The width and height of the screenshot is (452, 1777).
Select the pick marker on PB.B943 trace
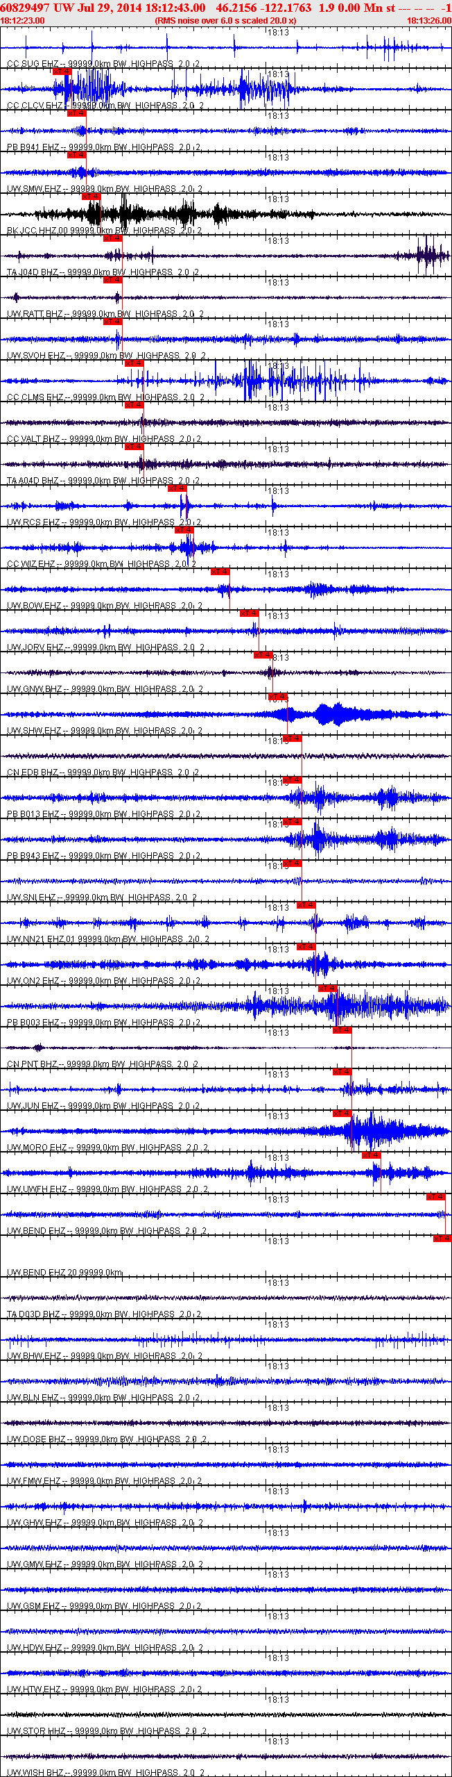coord(293,822)
